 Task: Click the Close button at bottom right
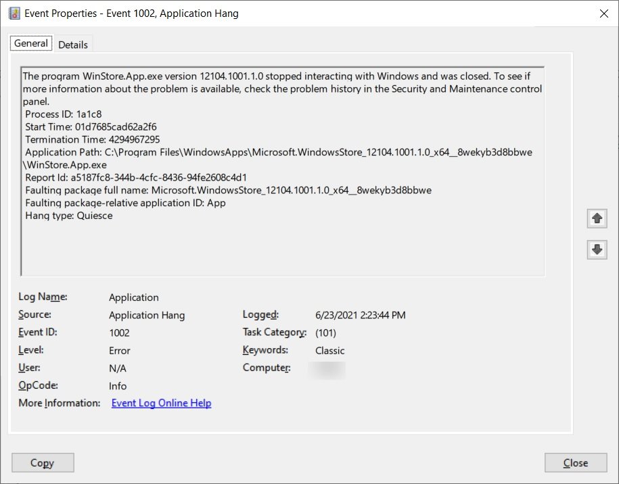[576, 463]
